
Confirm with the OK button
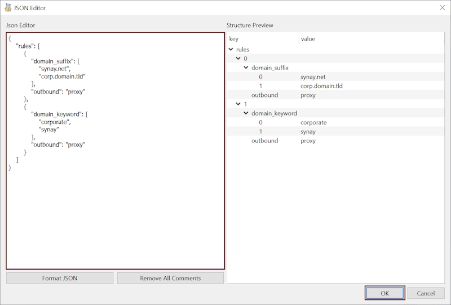pyautogui.click(x=384, y=293)
